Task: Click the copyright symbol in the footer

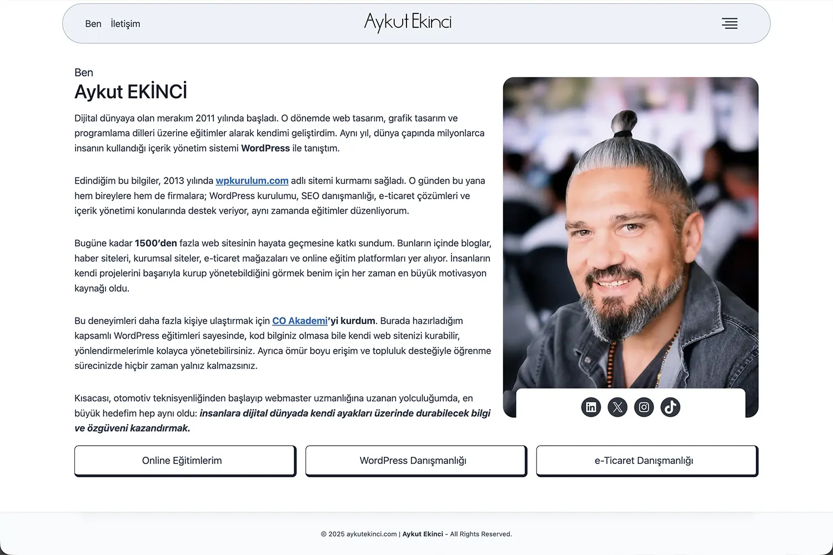Action: 325,534
